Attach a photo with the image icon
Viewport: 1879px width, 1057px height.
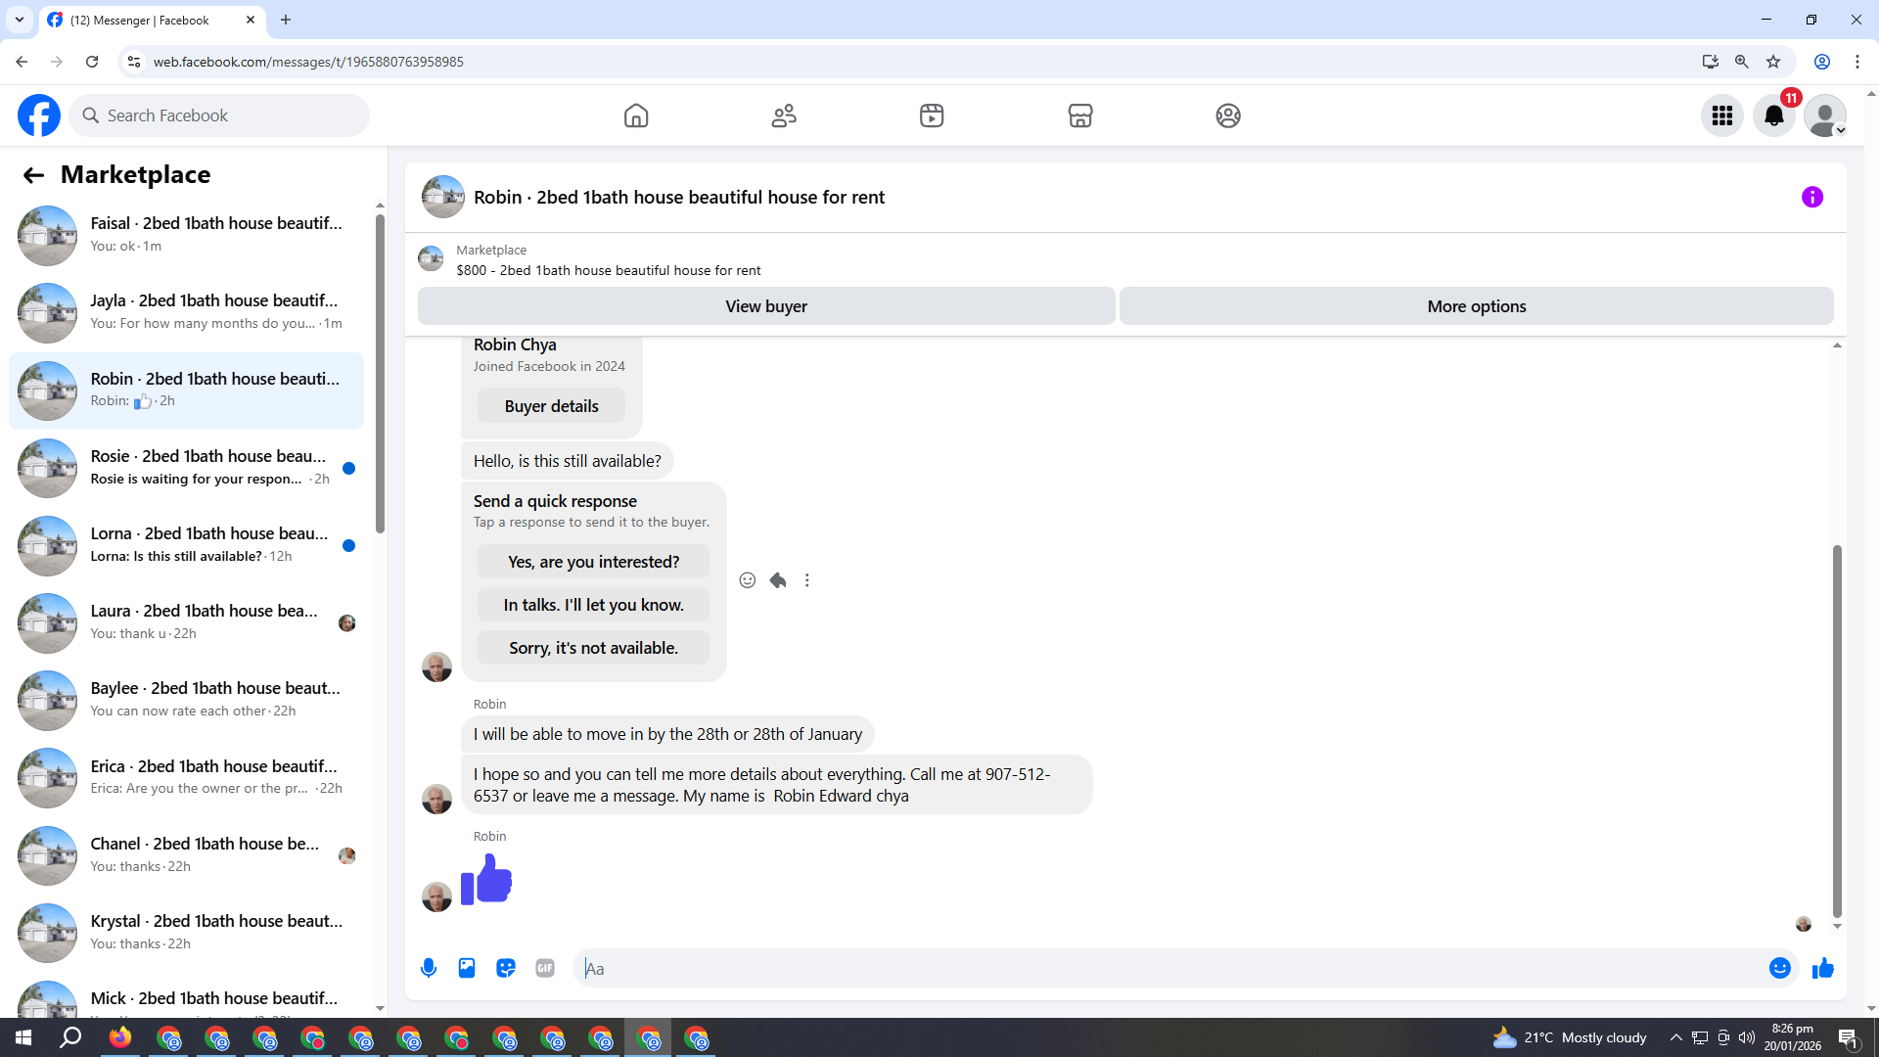tap(467, 968)
